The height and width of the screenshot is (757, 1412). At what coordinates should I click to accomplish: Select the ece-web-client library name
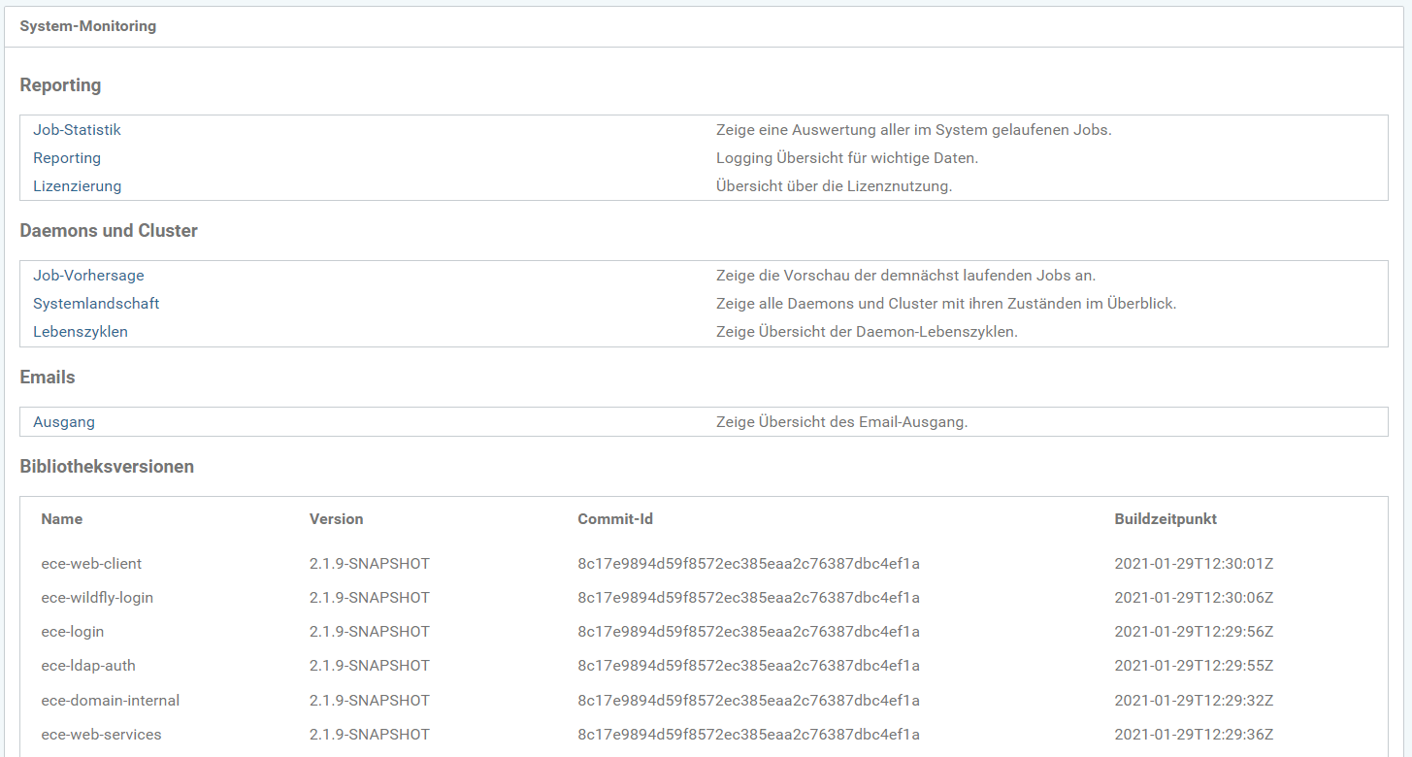click(x=91, y=564)
